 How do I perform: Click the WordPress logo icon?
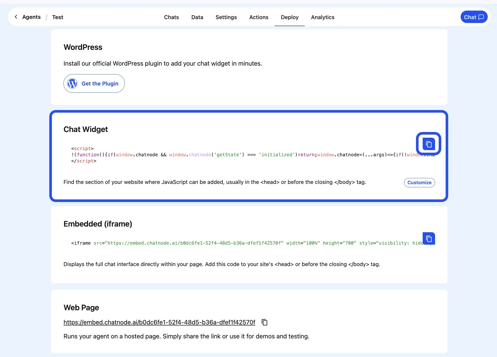point(73,83)
